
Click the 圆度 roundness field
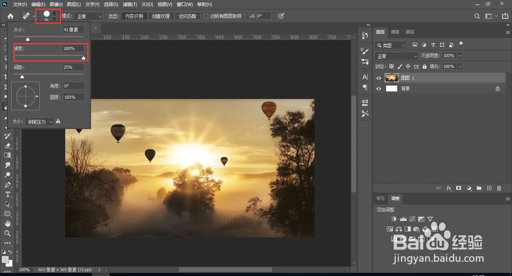point(74,97)
